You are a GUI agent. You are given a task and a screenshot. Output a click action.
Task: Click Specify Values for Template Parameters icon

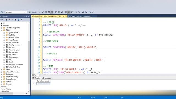(x=90, y=12)
